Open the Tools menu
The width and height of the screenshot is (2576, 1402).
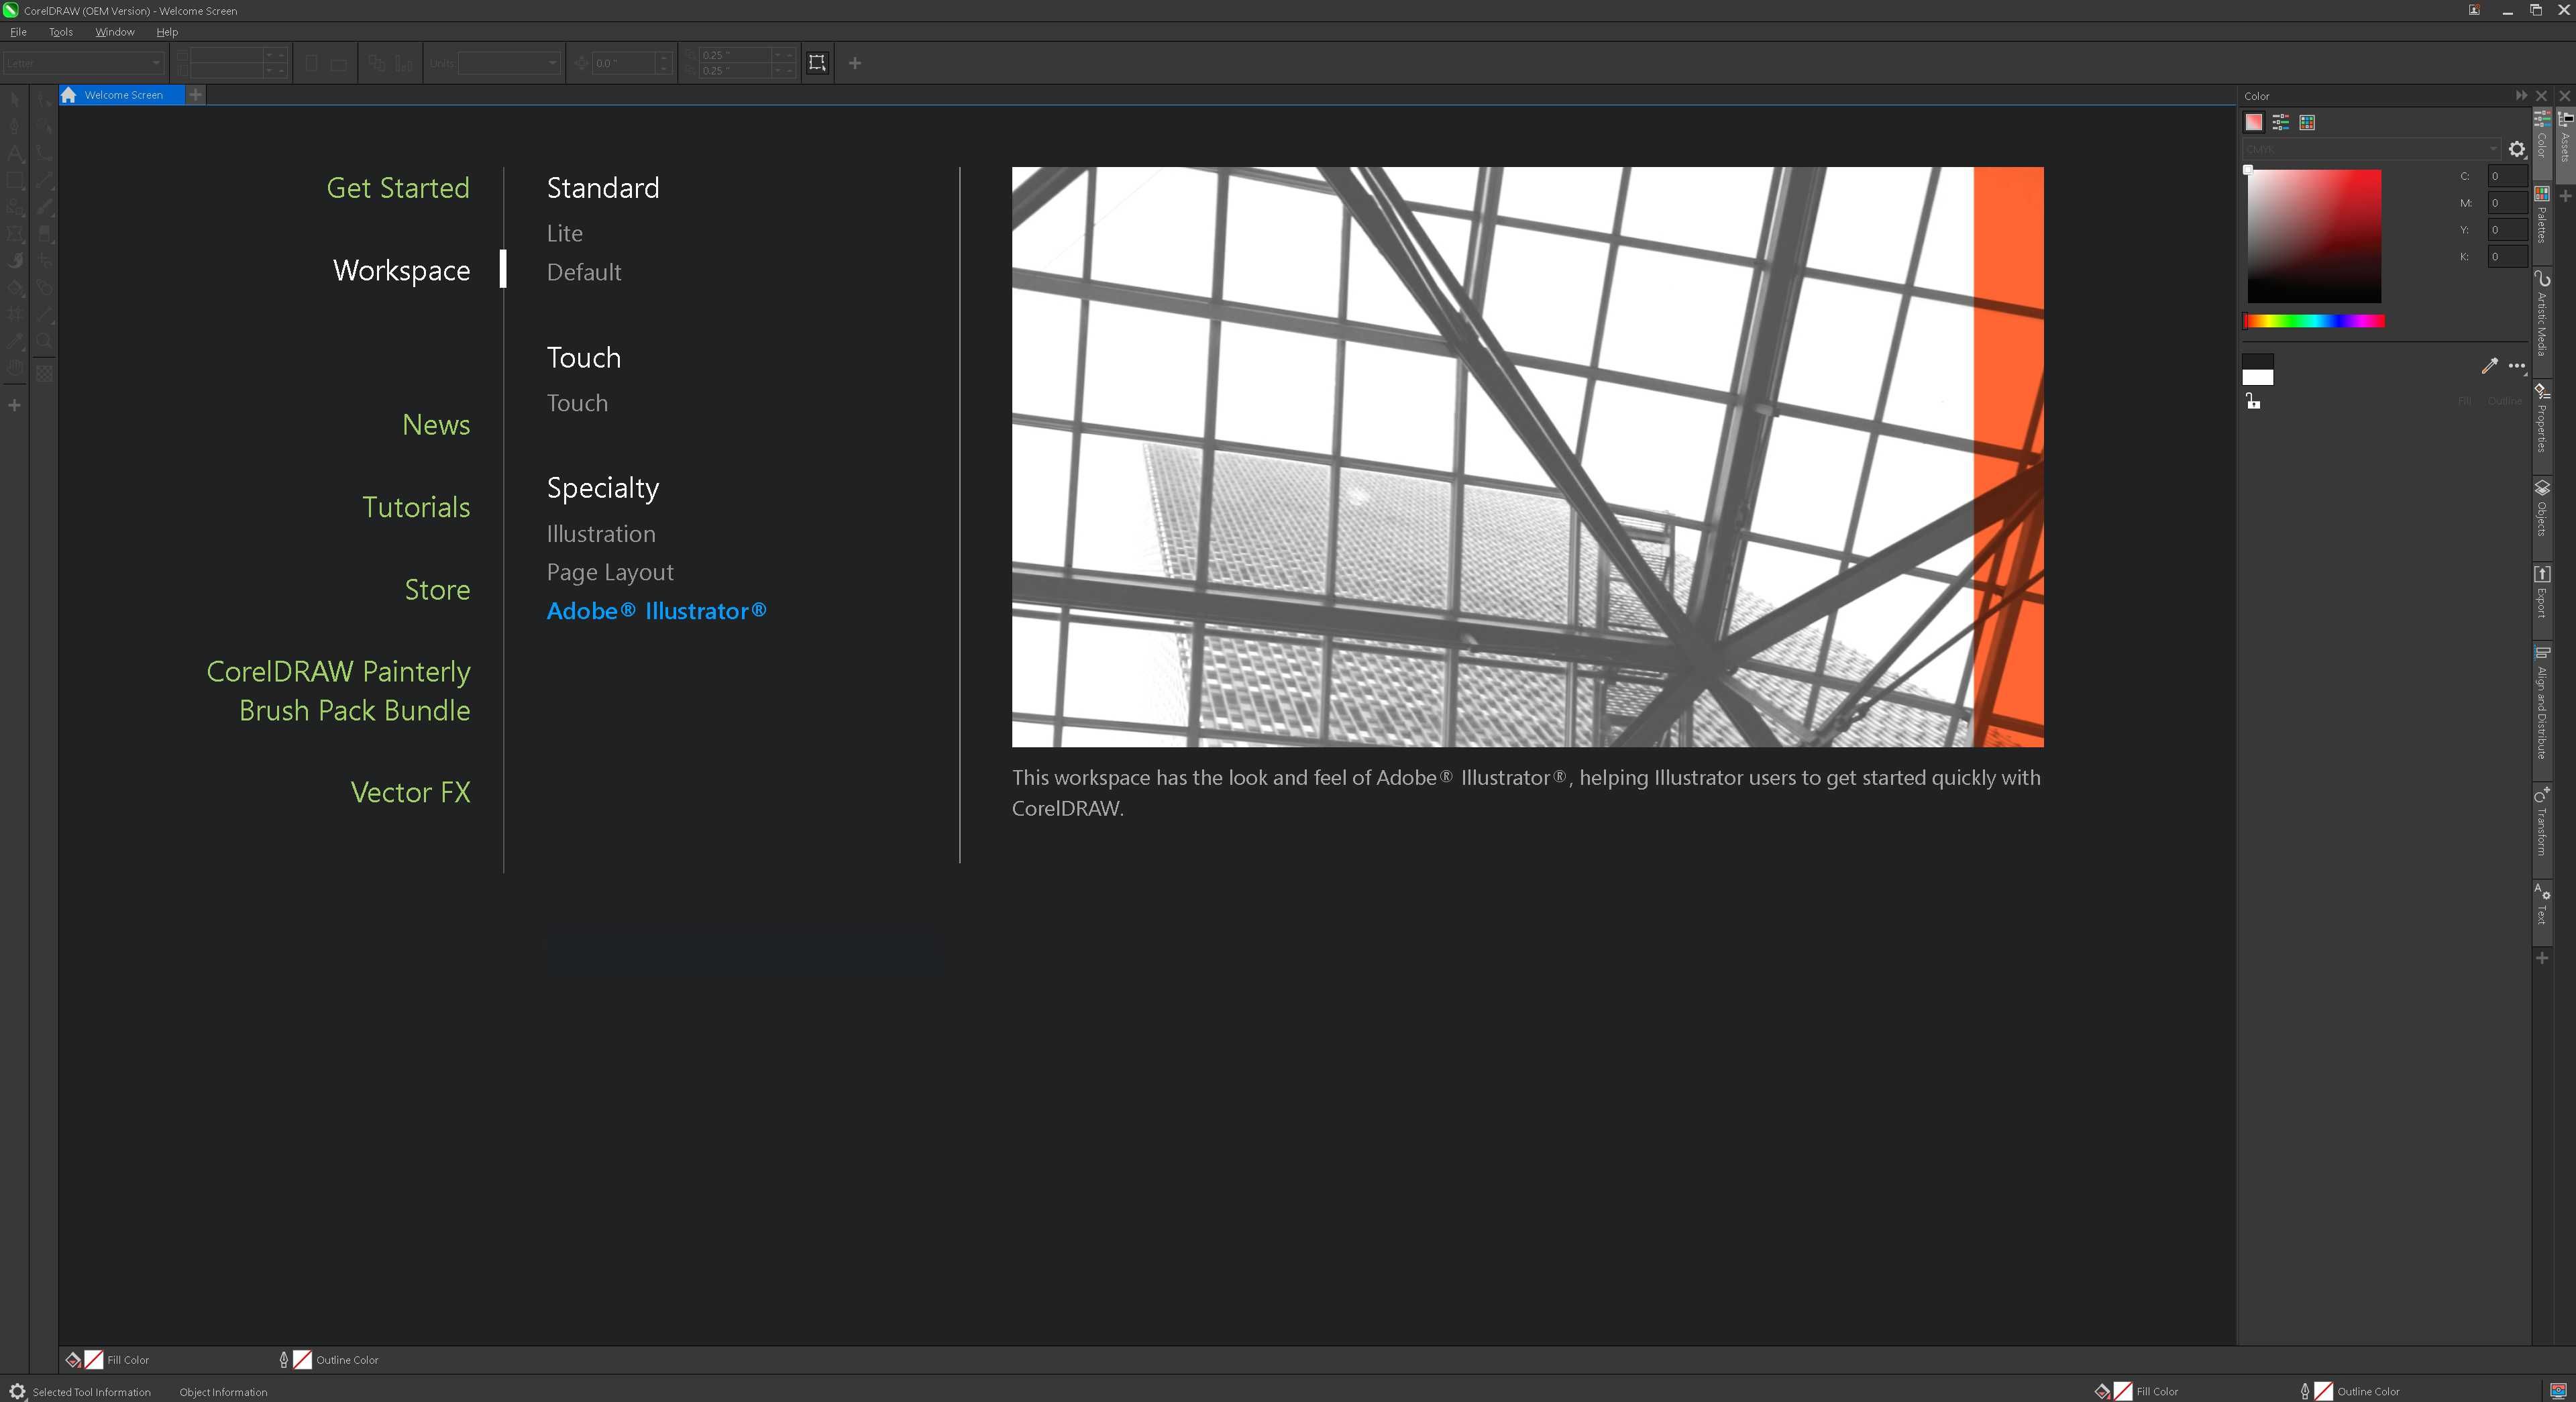pyautogui.click(x=60, y=32)
